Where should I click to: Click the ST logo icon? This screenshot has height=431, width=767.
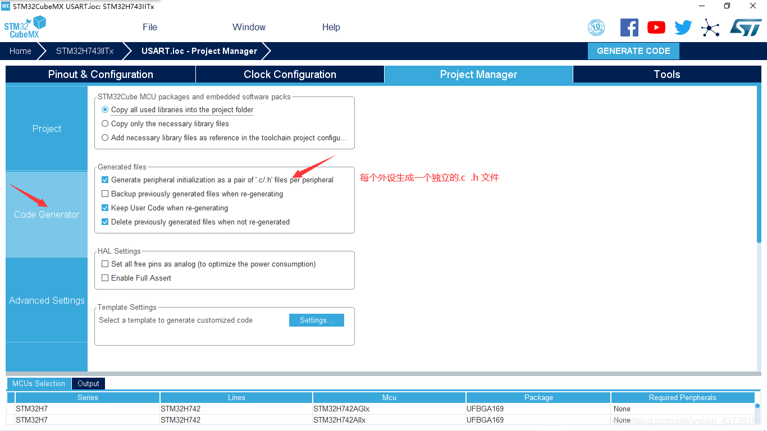[746, 27]
